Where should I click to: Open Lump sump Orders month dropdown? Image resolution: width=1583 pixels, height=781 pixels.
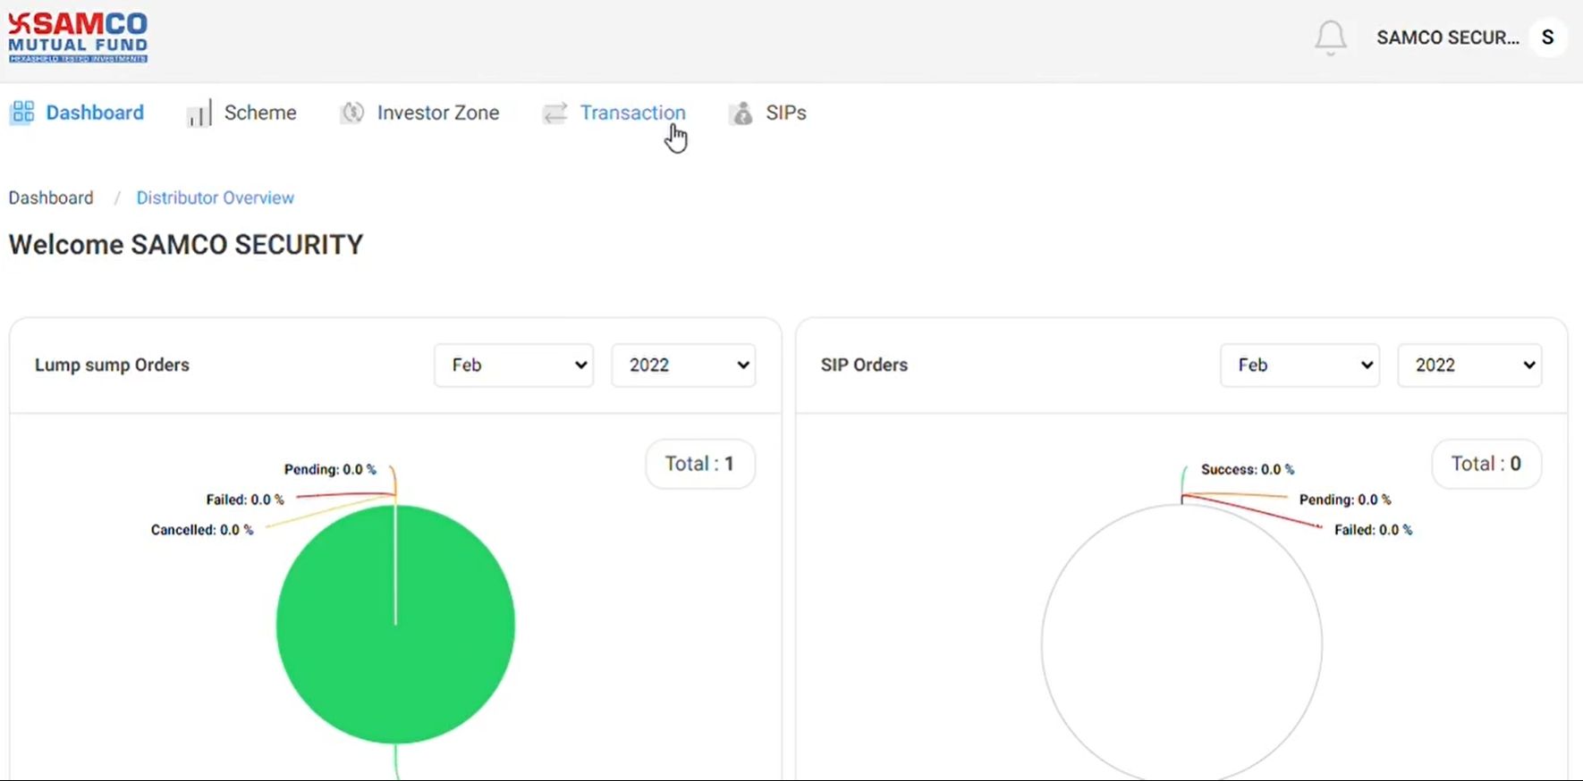tap(514, 365)
